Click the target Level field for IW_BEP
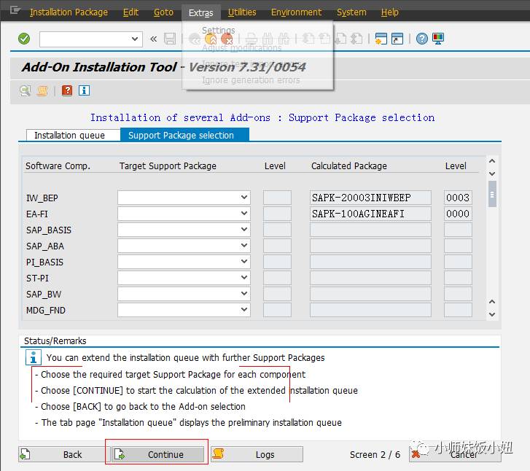This screenshot has width=530, height=471. click(x=277, y=198)
